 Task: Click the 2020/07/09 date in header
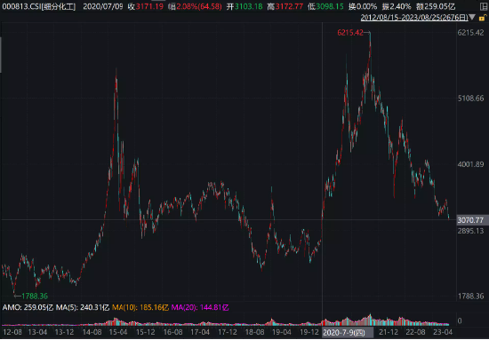click(103, 6)
